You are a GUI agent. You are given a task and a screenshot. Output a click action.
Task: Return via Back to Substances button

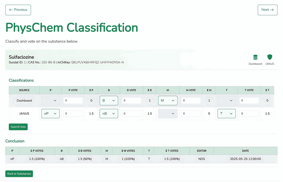pyautogui.click(x=19, y=174)
